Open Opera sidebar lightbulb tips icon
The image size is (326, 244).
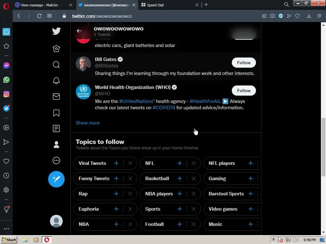[x=6, y=209]
